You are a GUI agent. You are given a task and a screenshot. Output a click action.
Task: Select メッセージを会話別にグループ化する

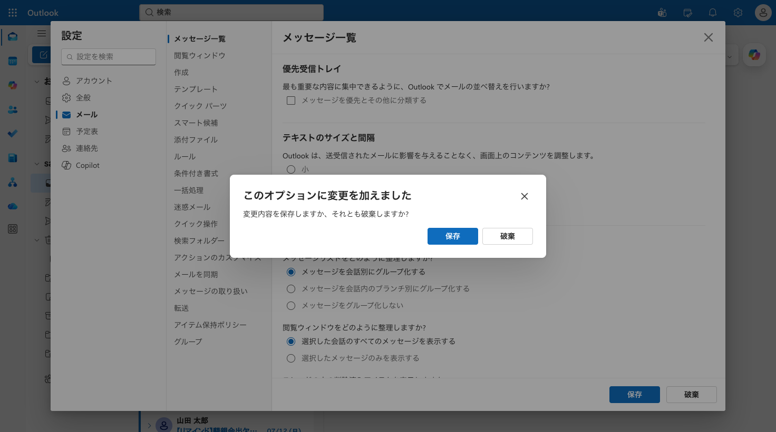pos(291,272)
